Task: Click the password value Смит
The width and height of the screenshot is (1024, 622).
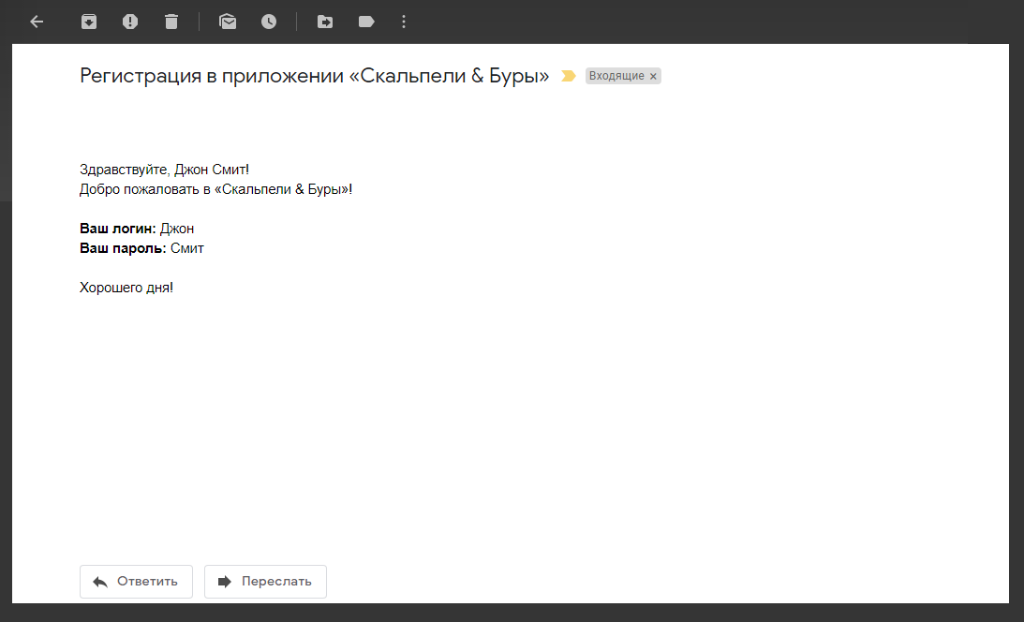Action: coord(186,248)
